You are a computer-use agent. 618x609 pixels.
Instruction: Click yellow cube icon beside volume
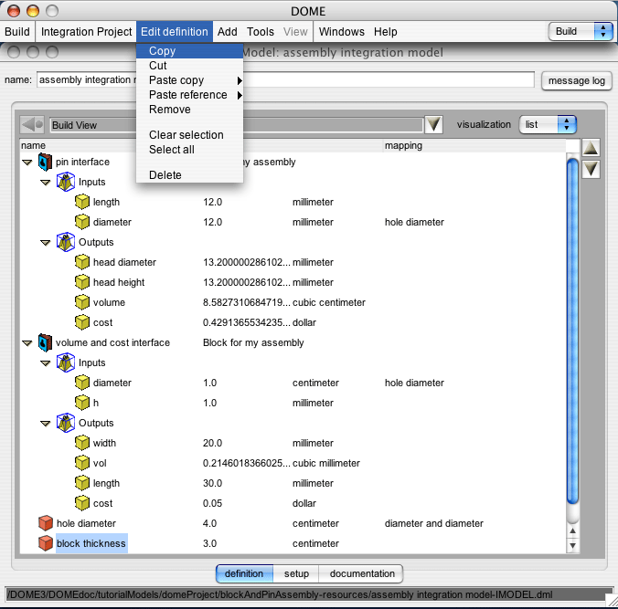(82, 302)
